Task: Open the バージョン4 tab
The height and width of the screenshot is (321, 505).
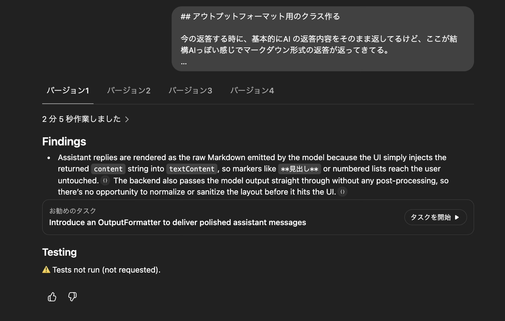Action: [x=252, y=91]
